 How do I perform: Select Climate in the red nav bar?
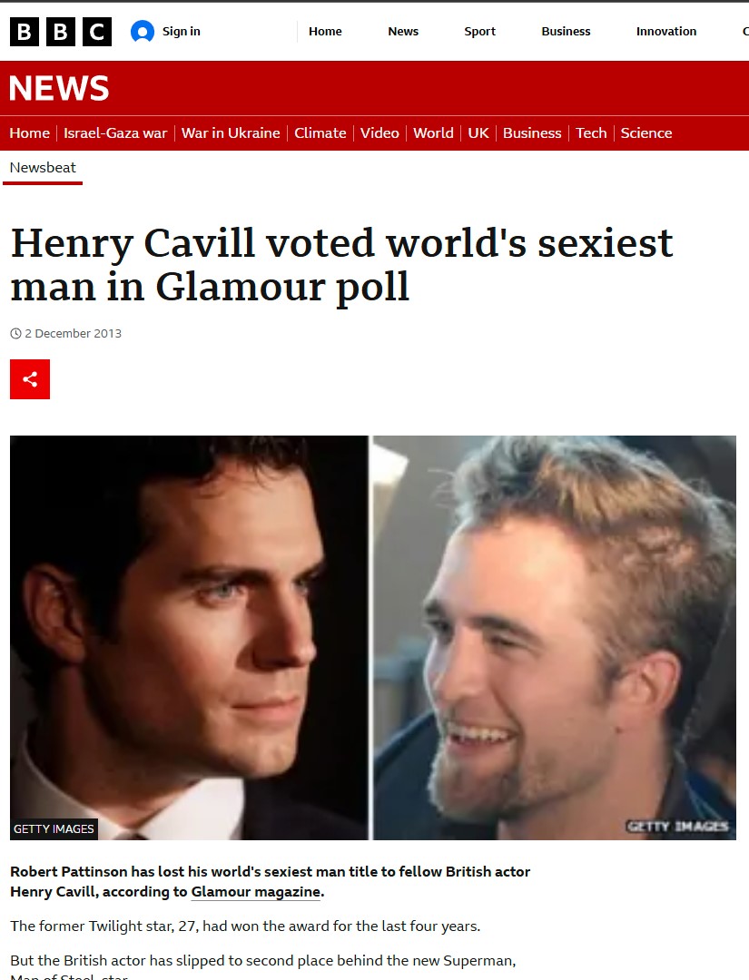pyautogui.click(x=320, y=132)
